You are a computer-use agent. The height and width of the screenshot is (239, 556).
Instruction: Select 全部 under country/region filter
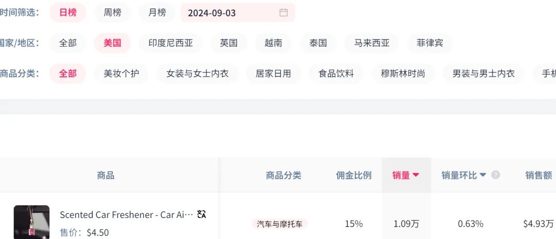[68, 43]
